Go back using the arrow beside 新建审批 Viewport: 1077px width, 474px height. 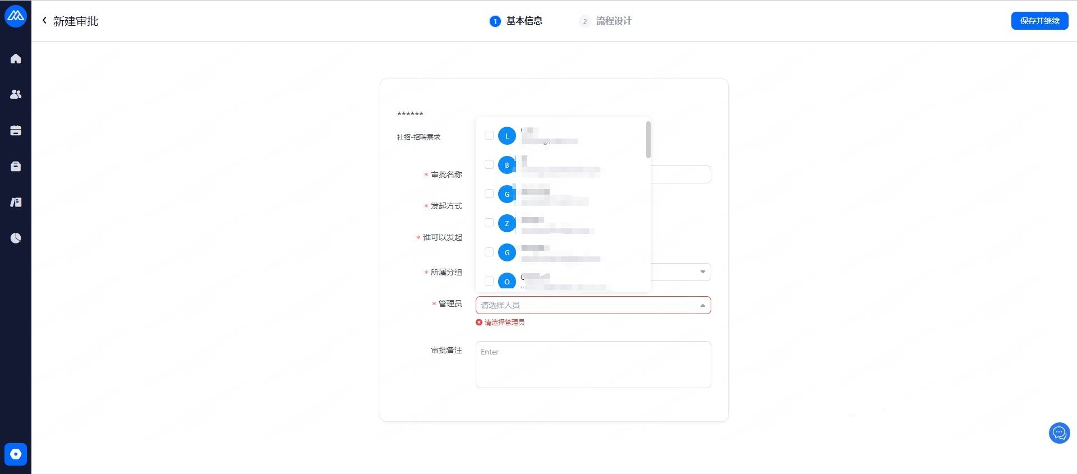click(44, 21)
